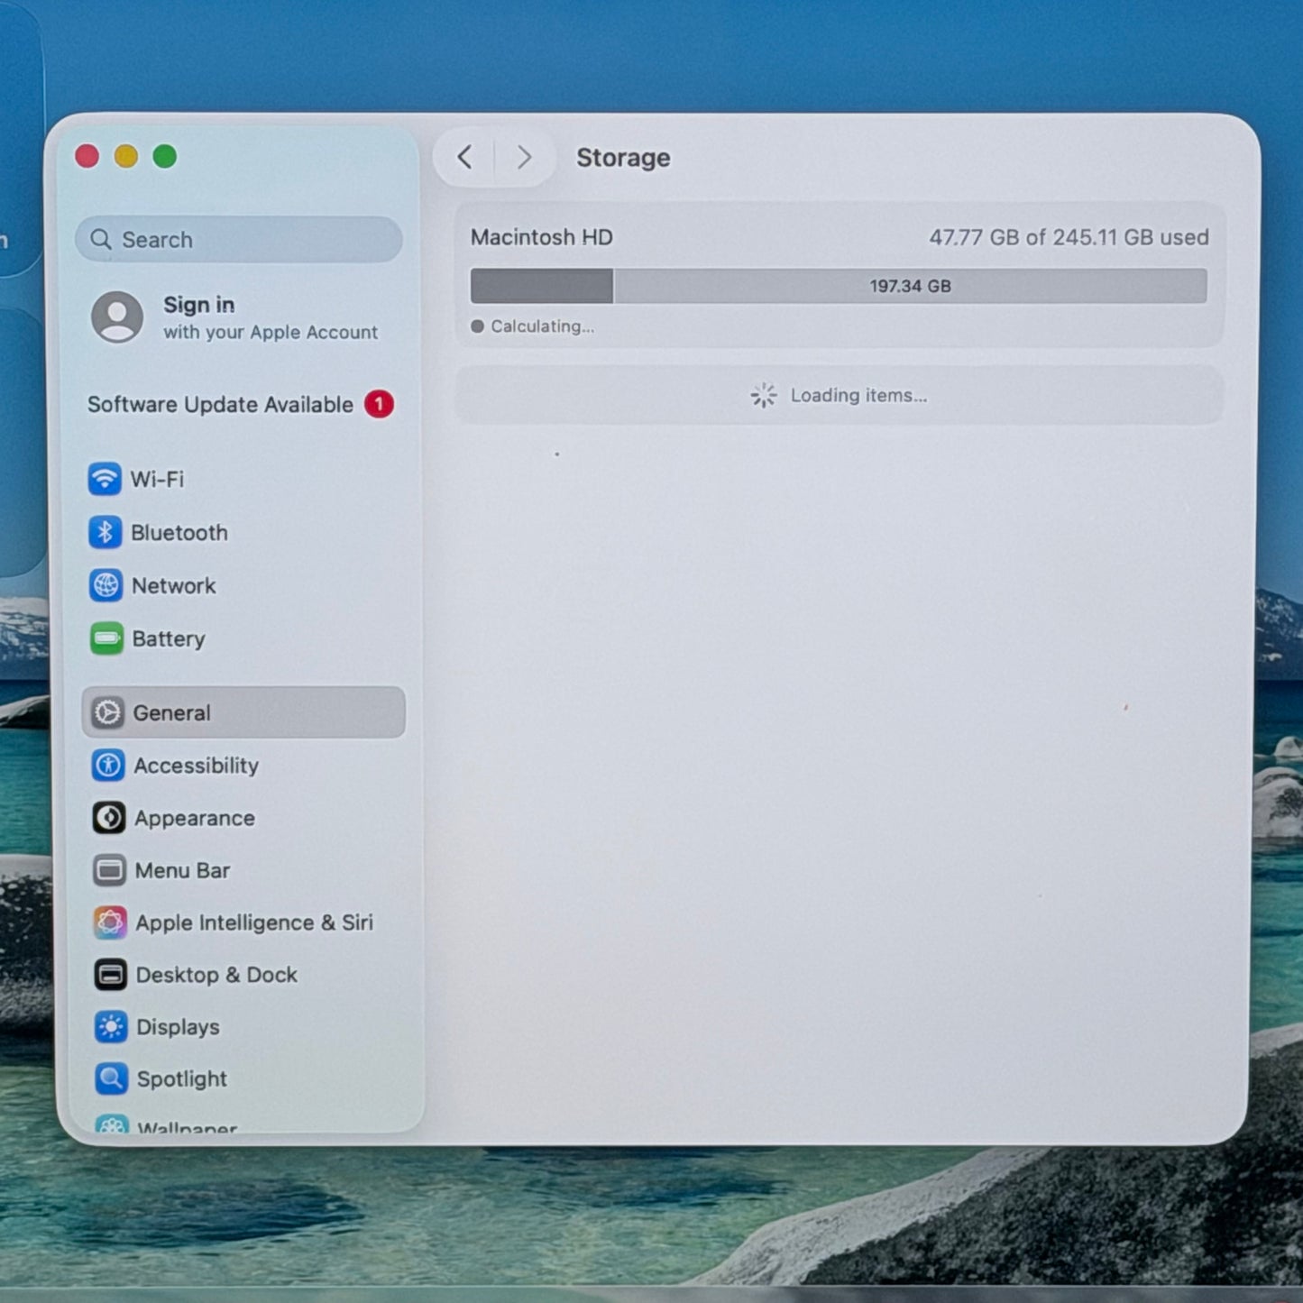Click the Accessibility icon
This screenshot has height=1303, width=1303.
coord(109,766)
